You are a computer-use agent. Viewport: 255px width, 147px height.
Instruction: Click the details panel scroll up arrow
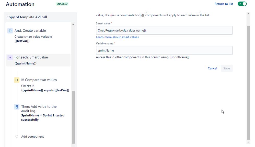(x=248, y=14)
